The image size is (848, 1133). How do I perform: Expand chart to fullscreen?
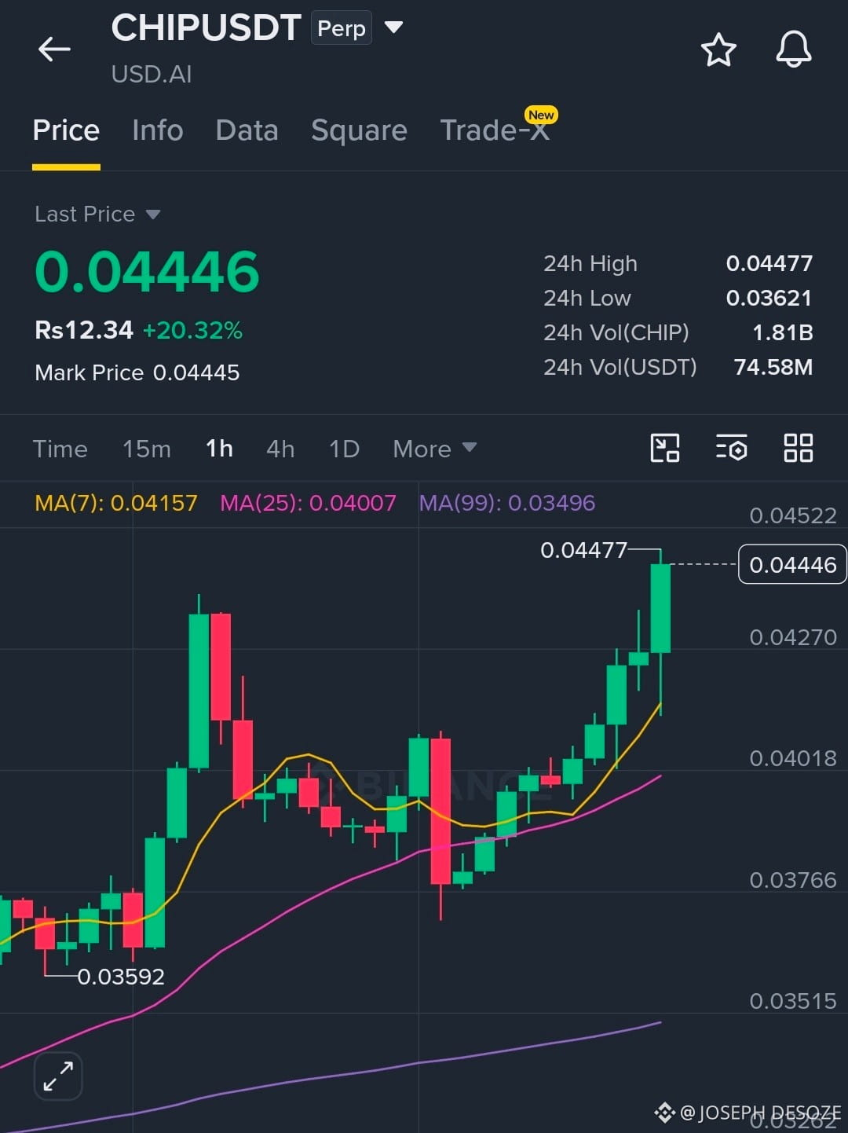(x=58, y=1076)
